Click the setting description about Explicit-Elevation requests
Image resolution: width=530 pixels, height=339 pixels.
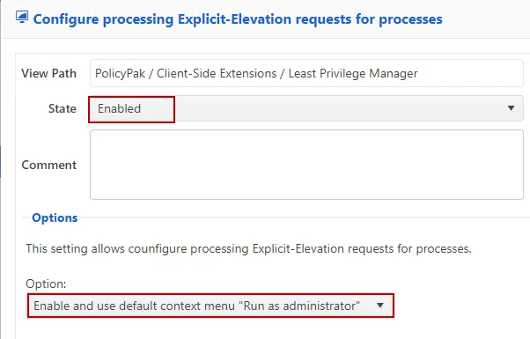[248, 249]
